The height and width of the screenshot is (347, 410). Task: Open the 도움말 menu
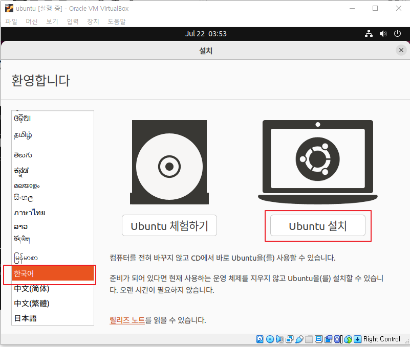tap(117, 21)
